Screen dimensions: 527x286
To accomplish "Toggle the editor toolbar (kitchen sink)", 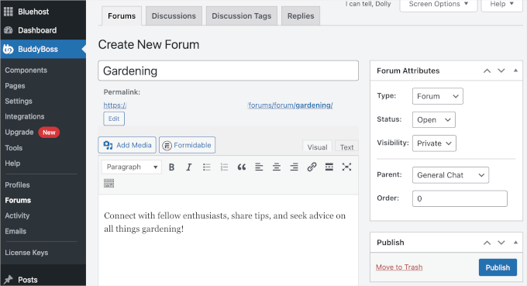I will (109, 183).
